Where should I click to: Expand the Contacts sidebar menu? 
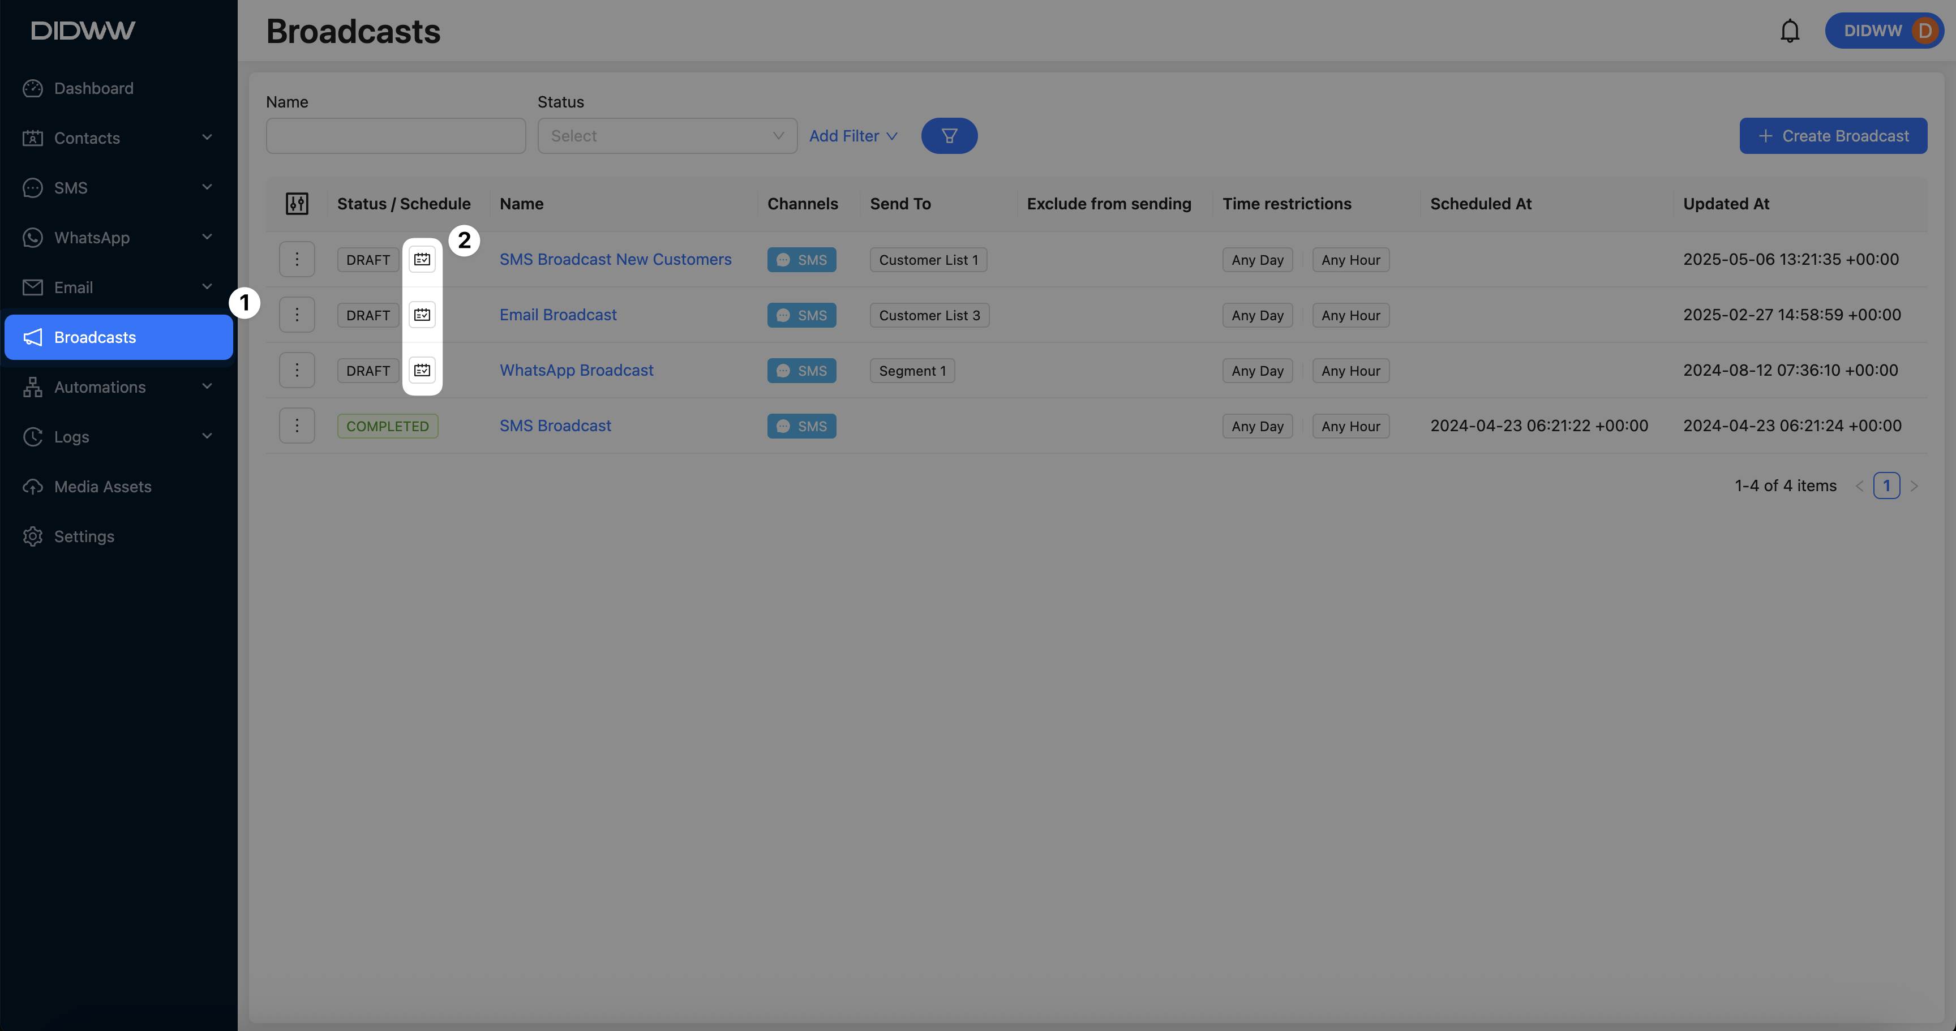click(118, 138)
